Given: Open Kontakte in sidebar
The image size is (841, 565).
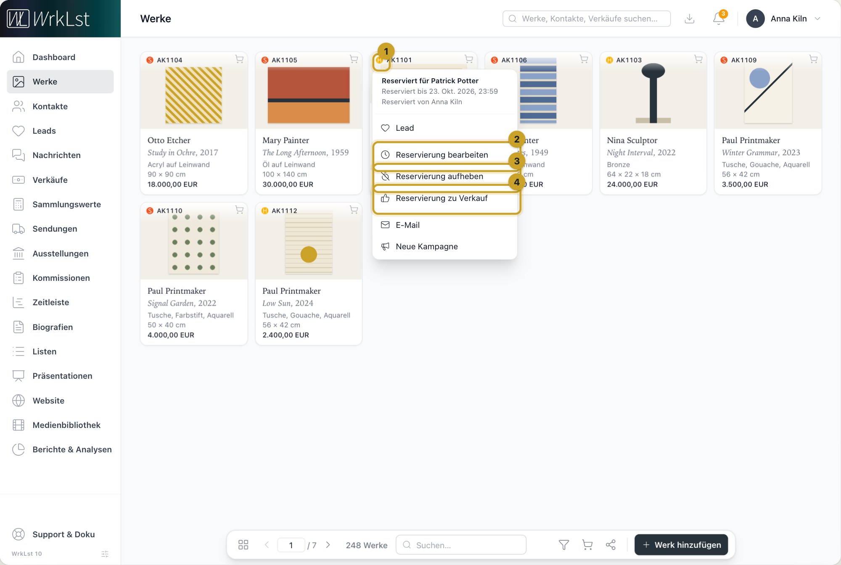Looking at the screenshot, I should [x=60, y=106].
